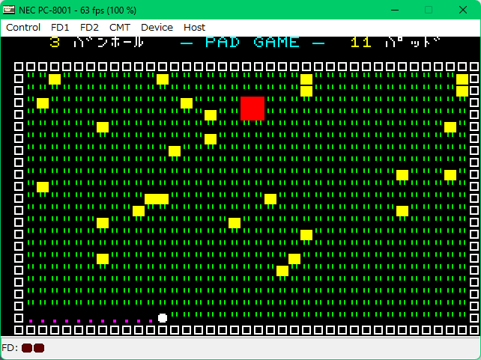Maximize the emulator window

[x=429, y=9]
